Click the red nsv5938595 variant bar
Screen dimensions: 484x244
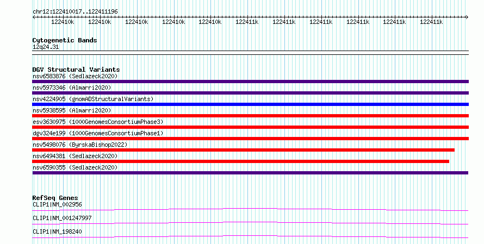click(250, 116)
